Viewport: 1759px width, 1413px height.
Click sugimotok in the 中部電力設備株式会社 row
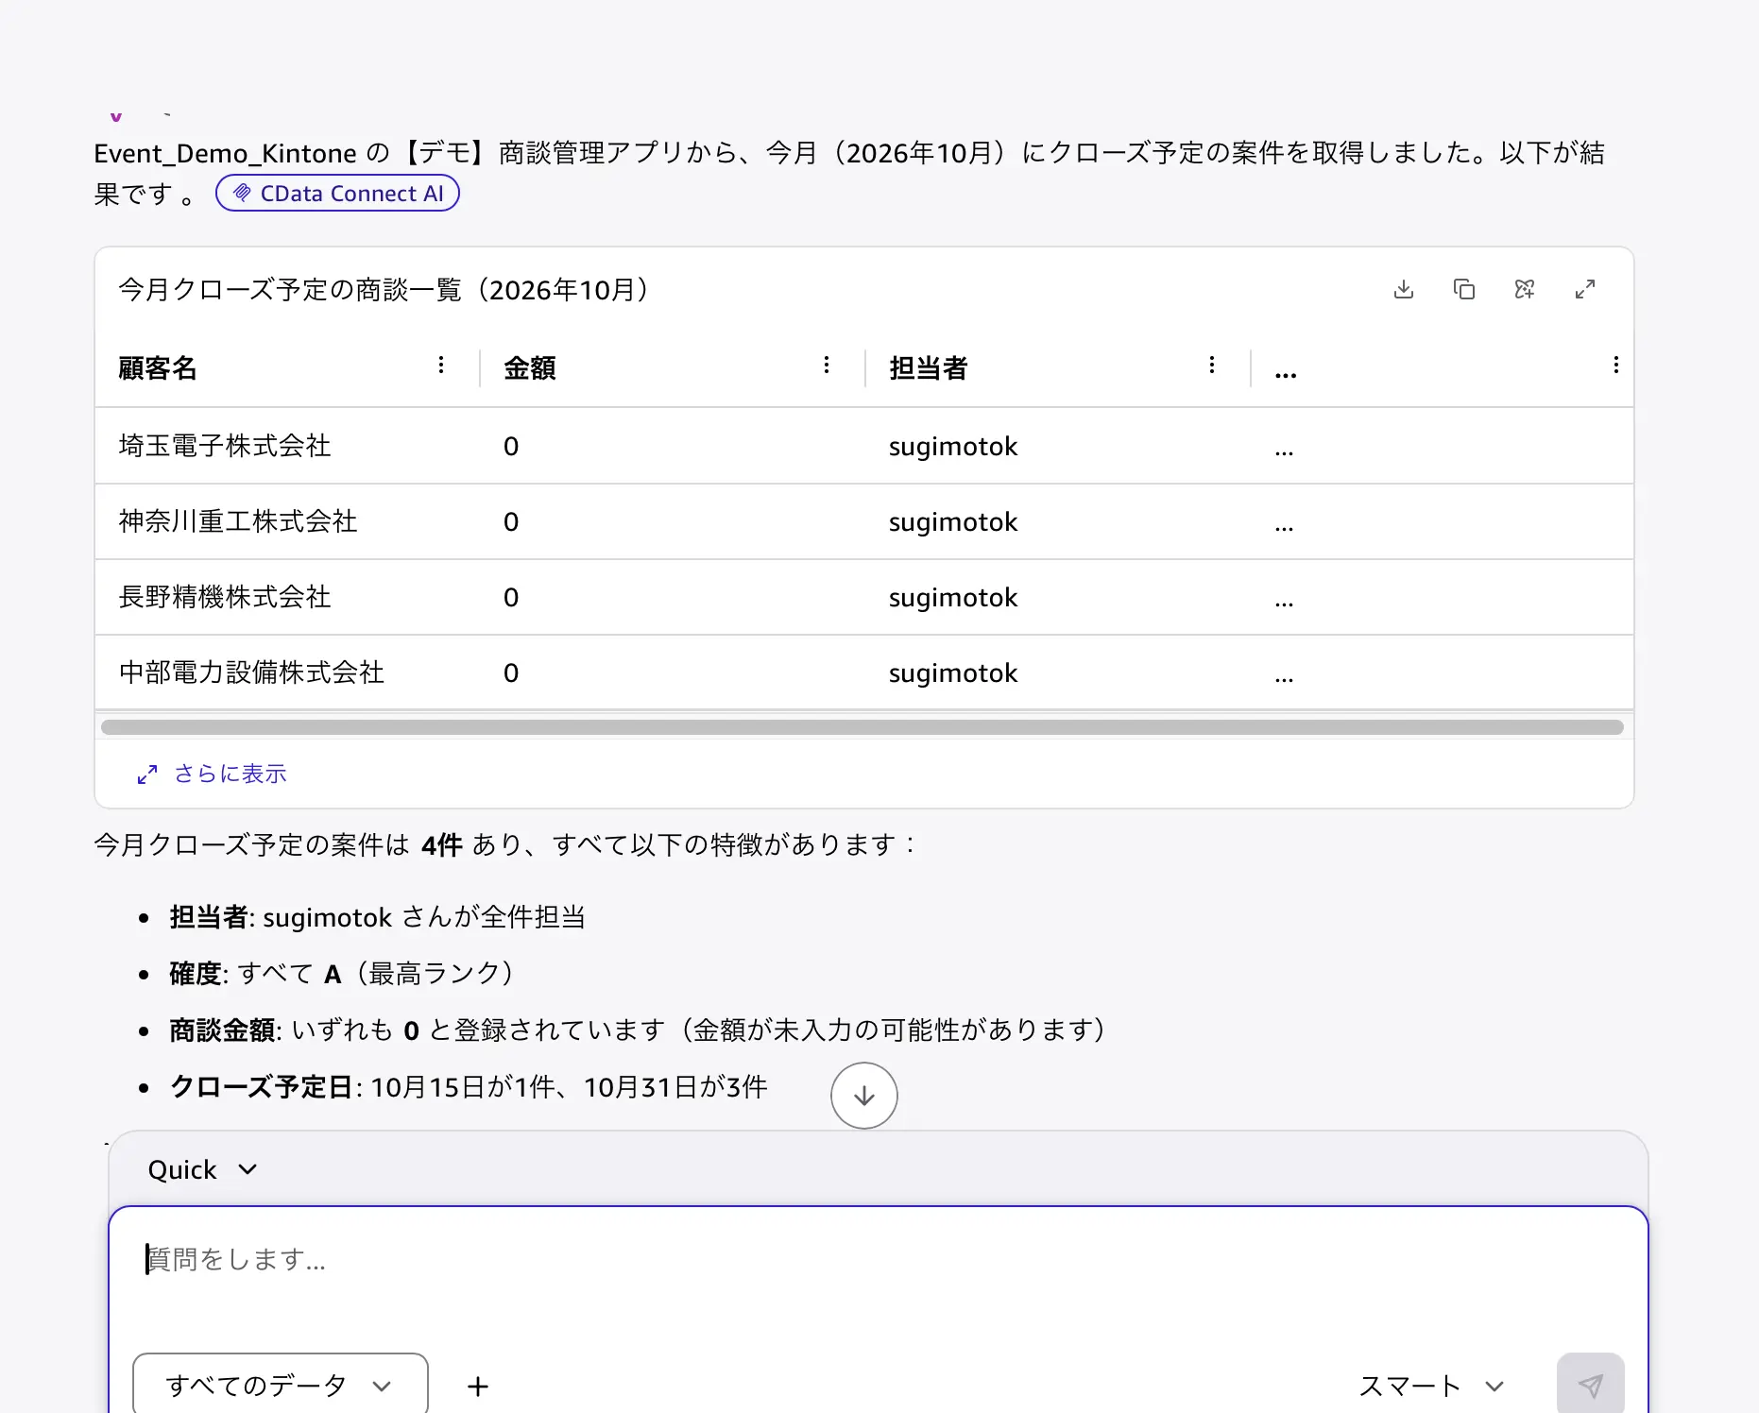[953, 672]
